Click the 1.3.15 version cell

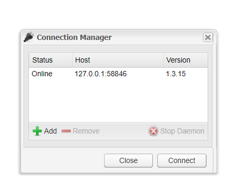click(176, 74)
